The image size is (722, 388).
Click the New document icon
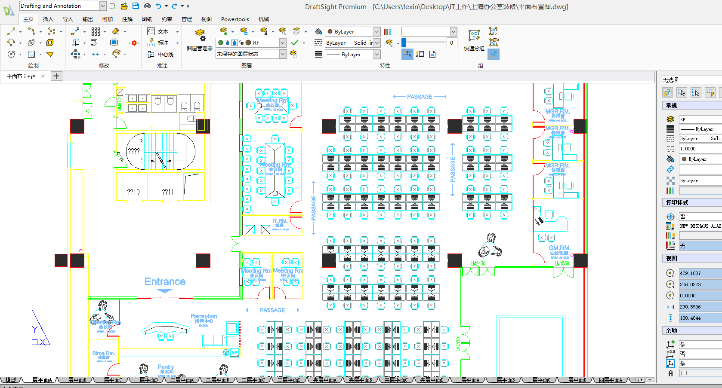tap(112, 6)
